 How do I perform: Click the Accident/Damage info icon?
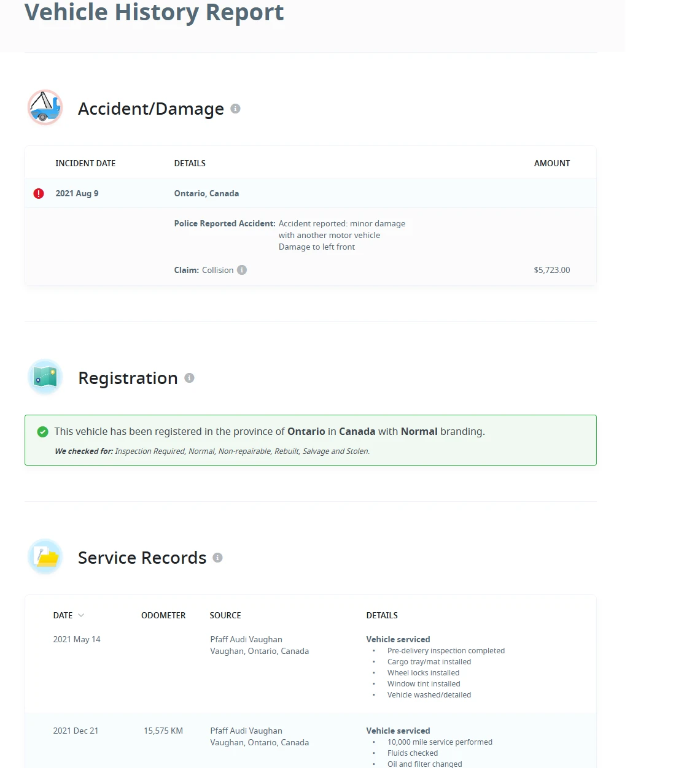[x=235, y=109]
